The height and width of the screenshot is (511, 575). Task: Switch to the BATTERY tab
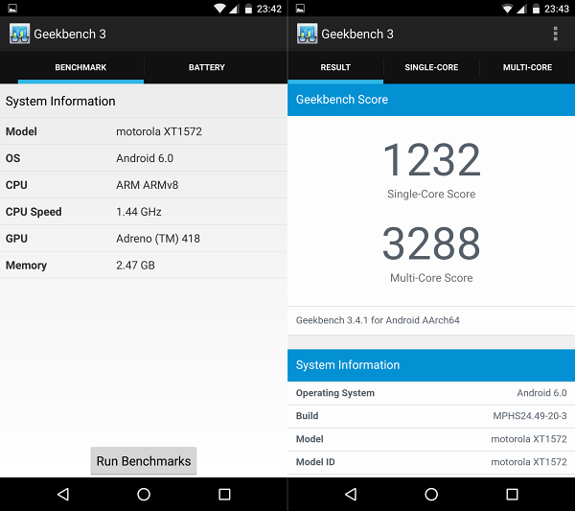(206, 67)
